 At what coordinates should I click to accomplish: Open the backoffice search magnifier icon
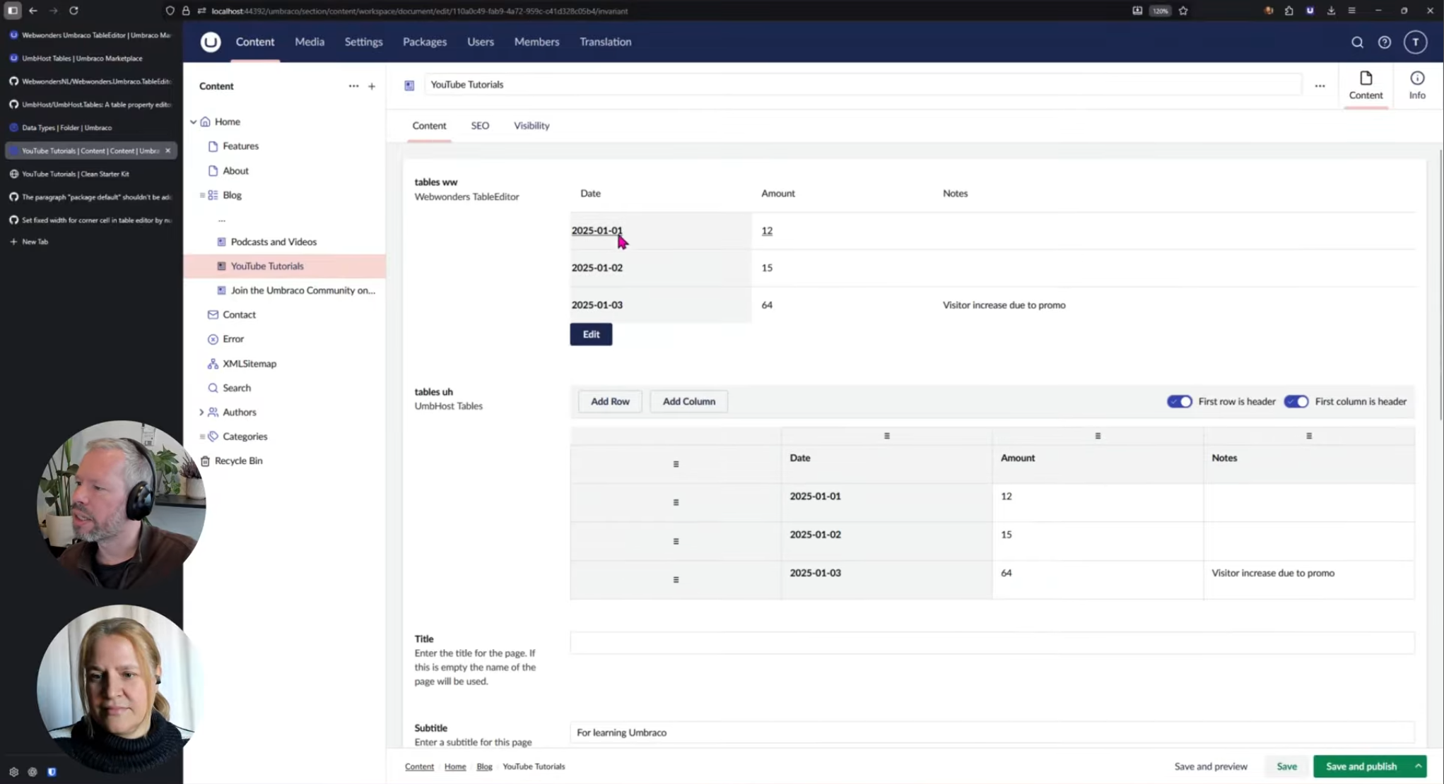point(1357,42)
